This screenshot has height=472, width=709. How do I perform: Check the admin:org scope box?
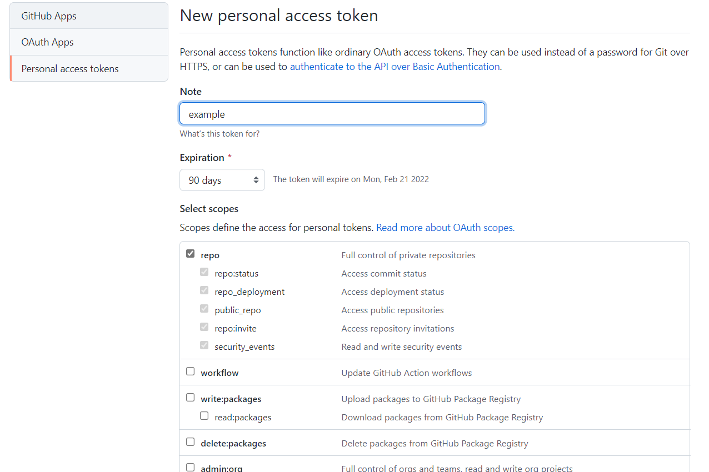pyautogui.click(x=191, y=468)
